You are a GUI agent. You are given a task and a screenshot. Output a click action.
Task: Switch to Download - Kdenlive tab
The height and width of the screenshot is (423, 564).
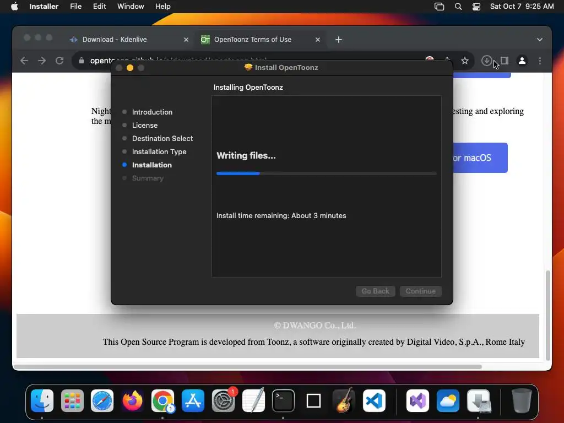point(128,40)
